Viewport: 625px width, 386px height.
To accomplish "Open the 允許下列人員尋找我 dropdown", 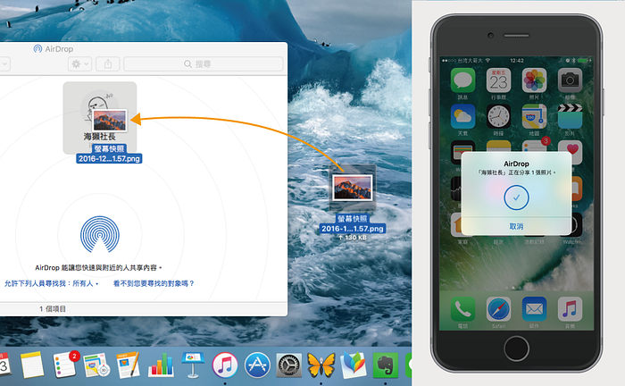I will tap(51, 283).
